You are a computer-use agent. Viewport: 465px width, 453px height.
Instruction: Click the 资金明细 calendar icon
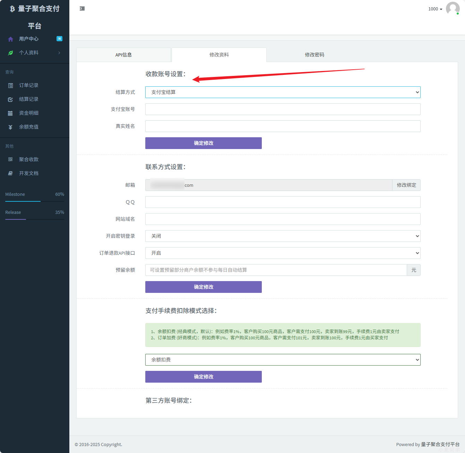click(x=10, y=113)
